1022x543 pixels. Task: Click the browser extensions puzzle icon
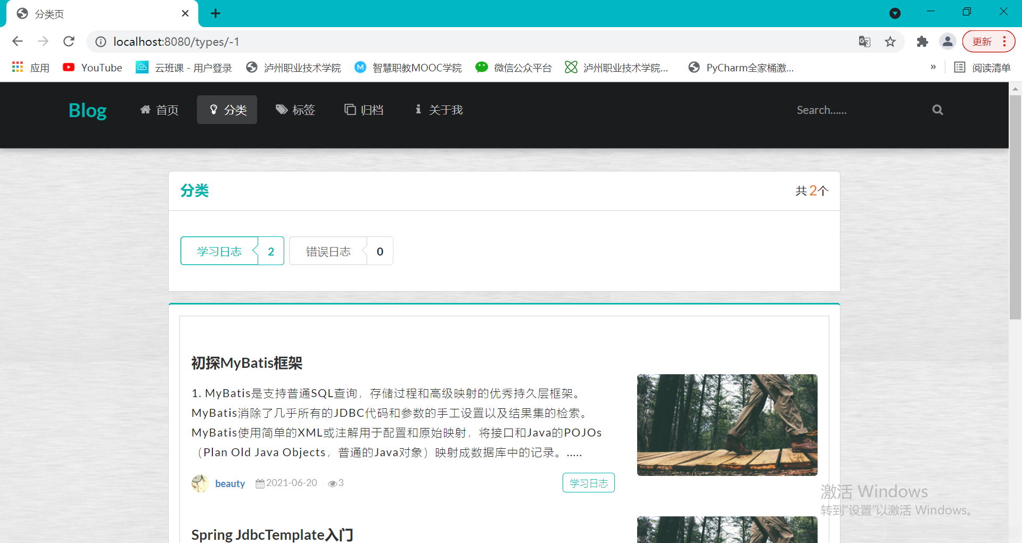click(922, 41)
